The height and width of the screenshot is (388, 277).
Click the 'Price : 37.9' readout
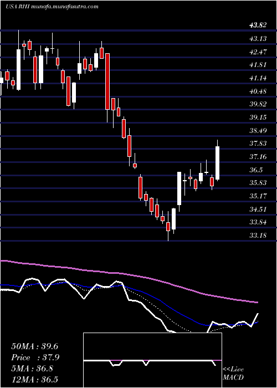(35, 358)
